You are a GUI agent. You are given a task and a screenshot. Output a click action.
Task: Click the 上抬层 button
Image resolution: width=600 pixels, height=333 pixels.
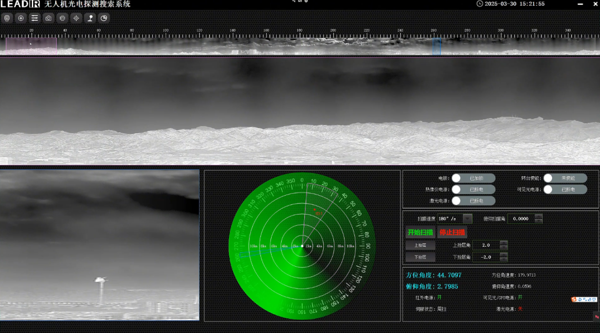pyautogui.click(x=420, y=245)
